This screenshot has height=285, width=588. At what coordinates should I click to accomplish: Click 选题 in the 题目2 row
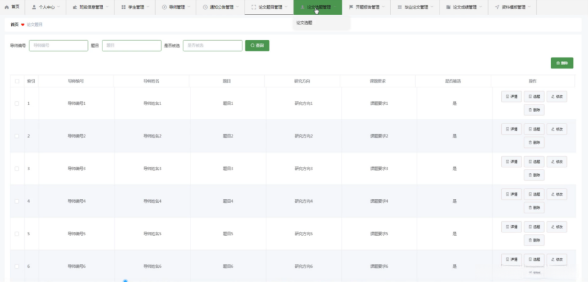coord(534,129)
